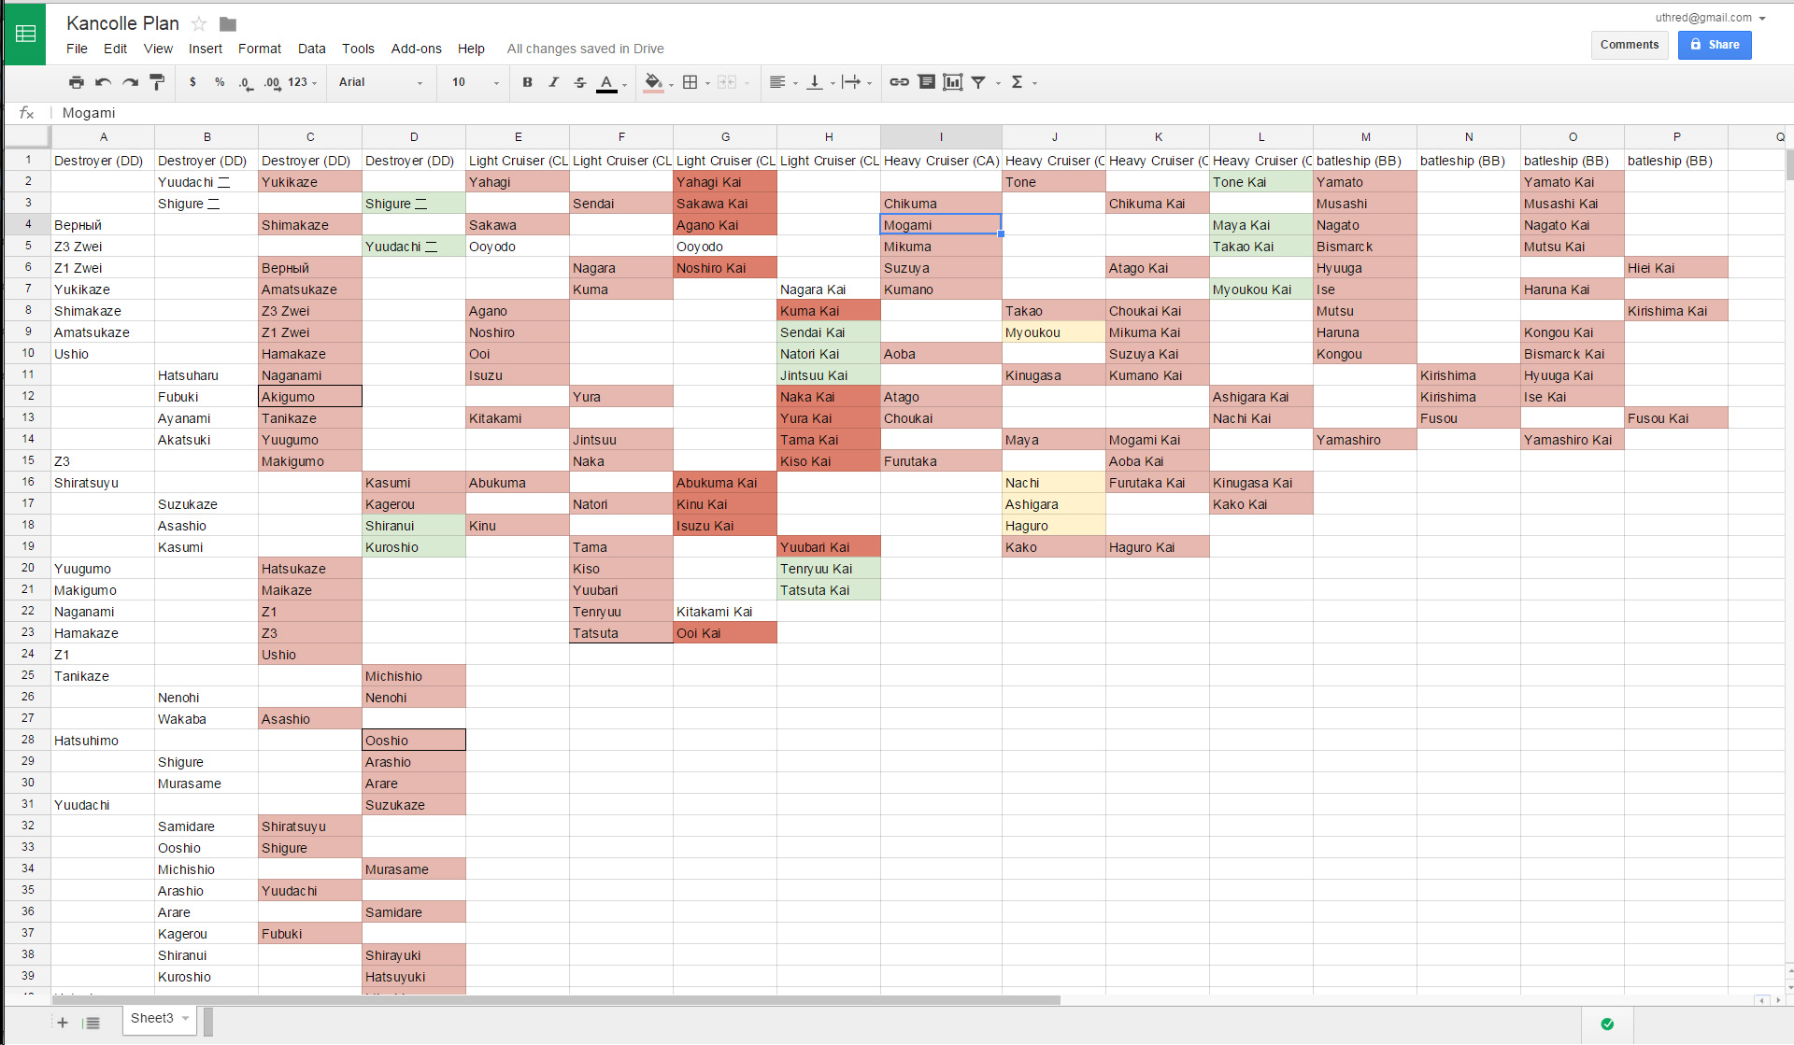The image size is (1794, 1045).
Task: Open the View menu
Action: (x=158, y=49)
